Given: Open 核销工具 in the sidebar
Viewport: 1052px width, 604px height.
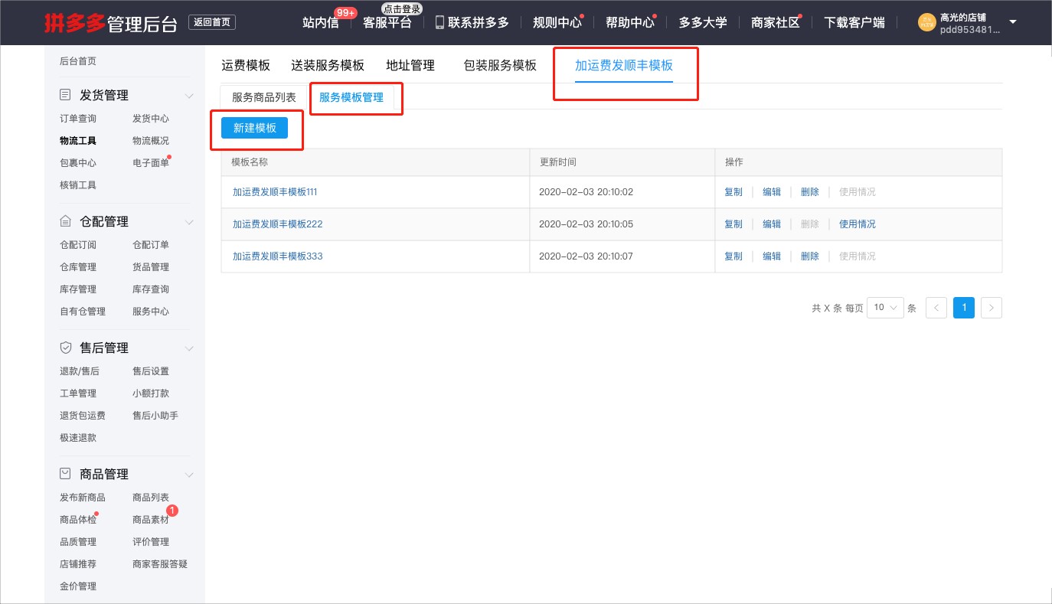Looking at the screenshot, I should pos(78,185).
